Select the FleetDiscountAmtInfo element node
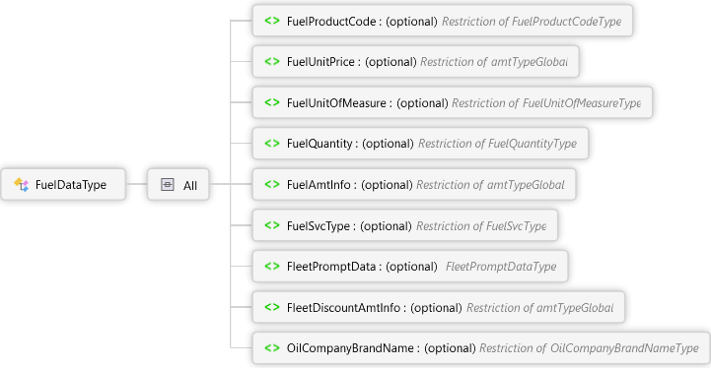This screenshot has width=711, height=368. coord(439,307)
